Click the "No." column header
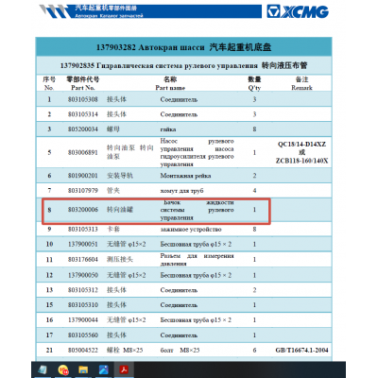The image size is (378, 378). [49, 88]
